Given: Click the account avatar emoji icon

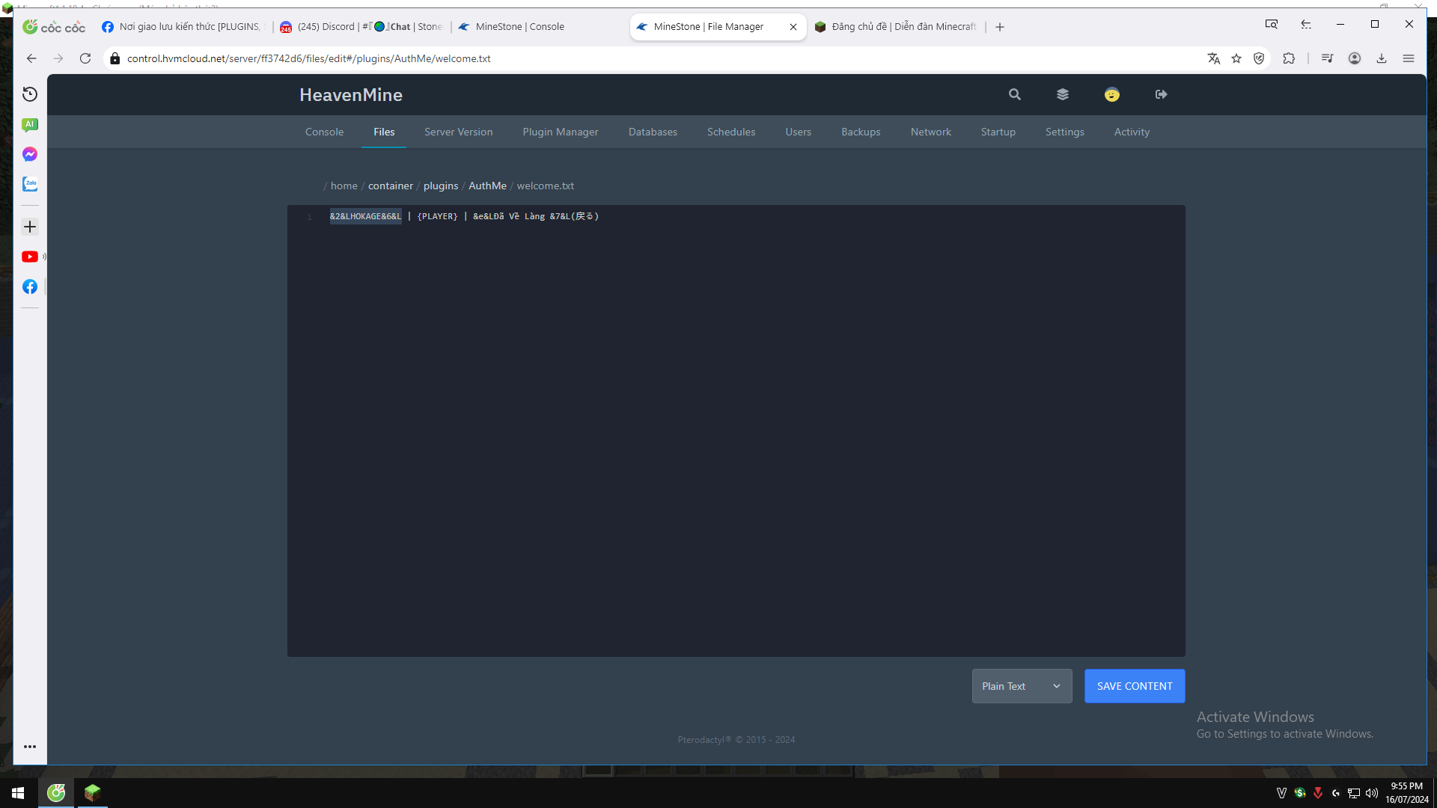Looking at the screenshot, I should pyautogui.click(x=1111, y=94).
